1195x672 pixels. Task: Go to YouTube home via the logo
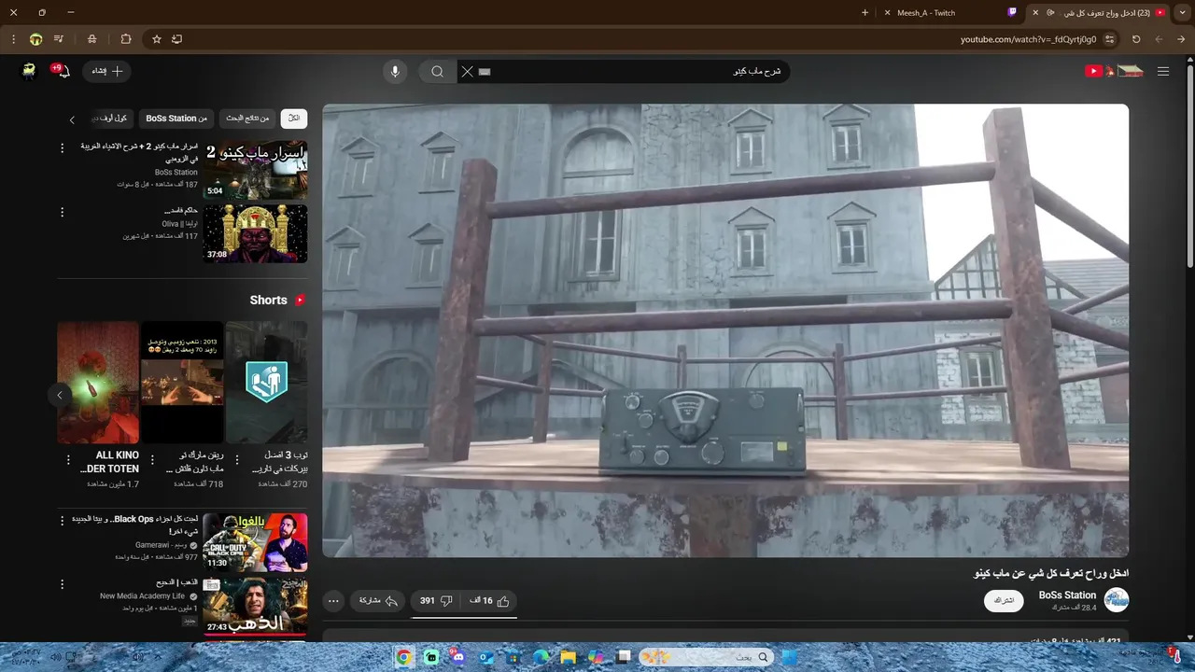point(1114,71)
